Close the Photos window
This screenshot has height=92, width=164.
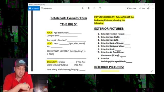(153, 5)
